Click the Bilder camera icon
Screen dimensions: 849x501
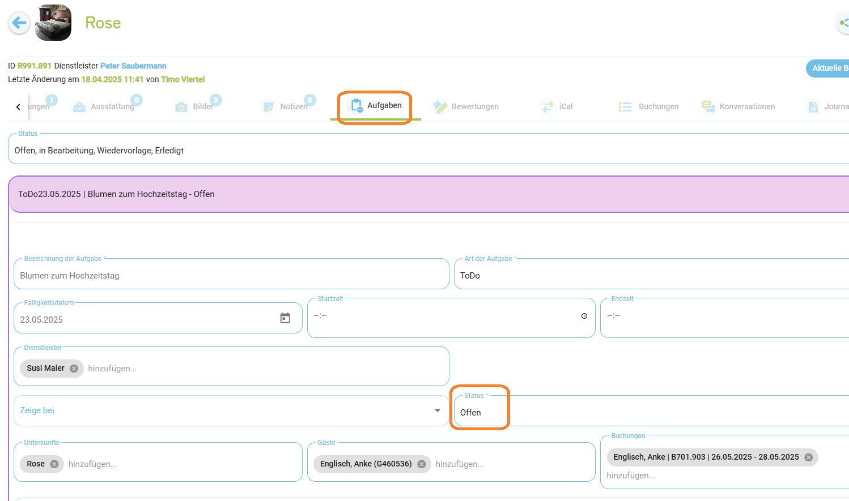click(x=181, y=106)
